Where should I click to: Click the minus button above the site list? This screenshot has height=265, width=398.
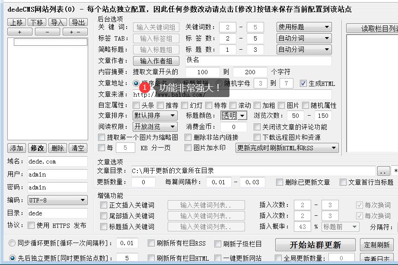click(x=48, y=32)
